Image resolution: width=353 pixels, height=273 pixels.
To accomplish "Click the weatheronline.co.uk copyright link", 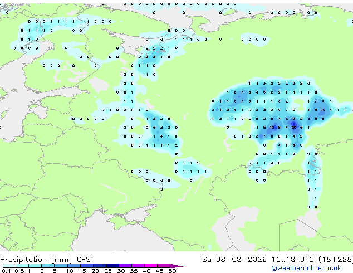I will click(x=306, y=268).
